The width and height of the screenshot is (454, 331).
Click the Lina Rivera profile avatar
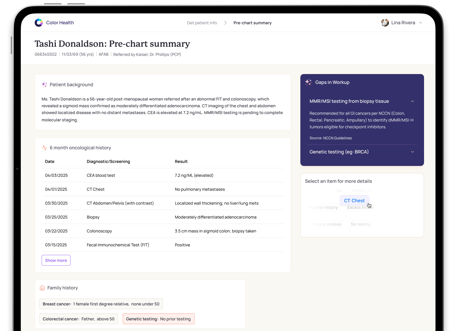pyautogui.click(x=385, y=23)
